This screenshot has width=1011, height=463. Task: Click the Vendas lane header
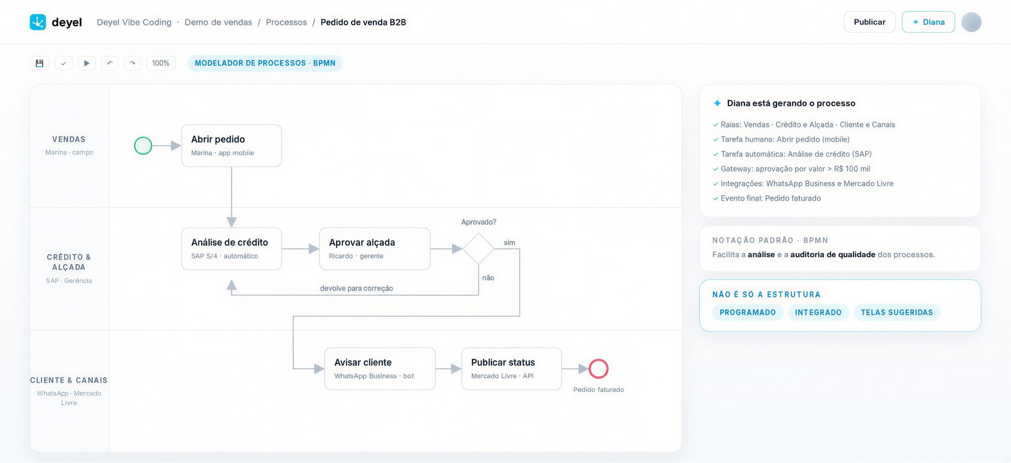point(69,146)
